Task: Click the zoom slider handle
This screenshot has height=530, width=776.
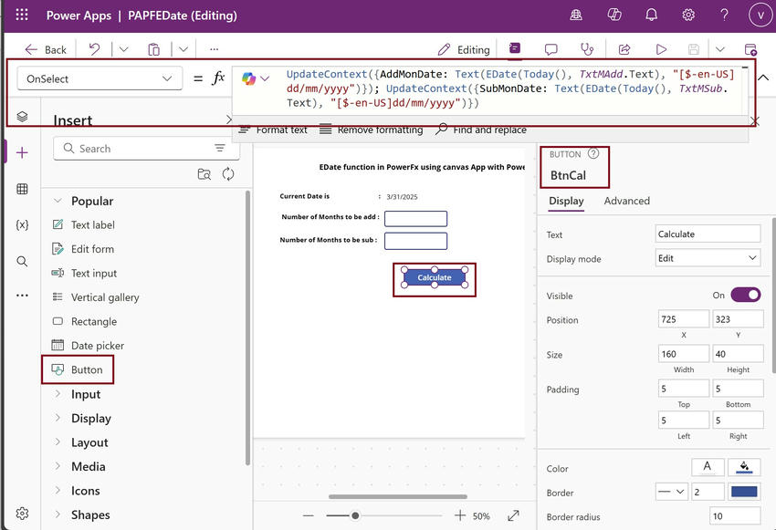Action: coord(355,515)
